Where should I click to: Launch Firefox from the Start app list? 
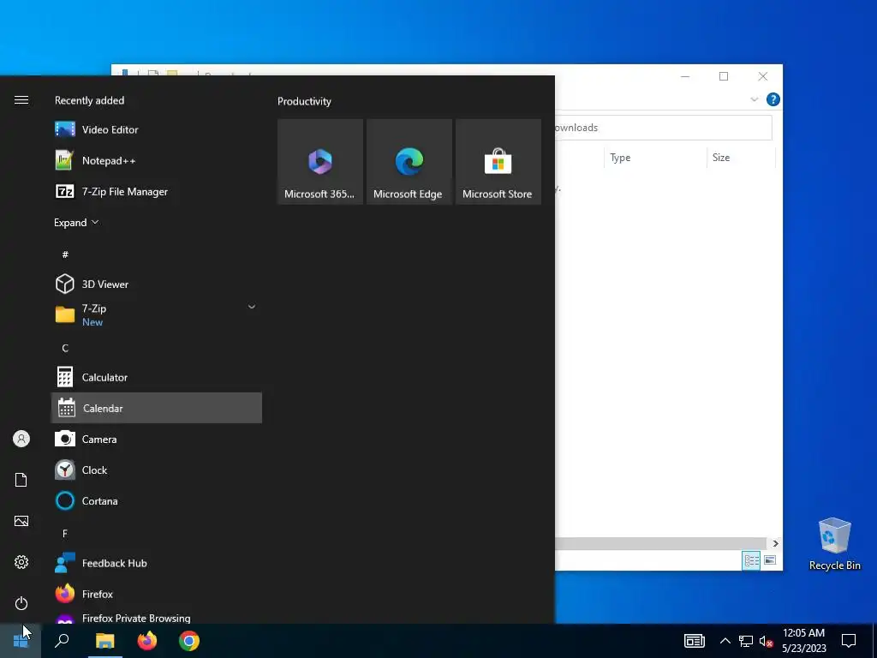coord(157,594)
